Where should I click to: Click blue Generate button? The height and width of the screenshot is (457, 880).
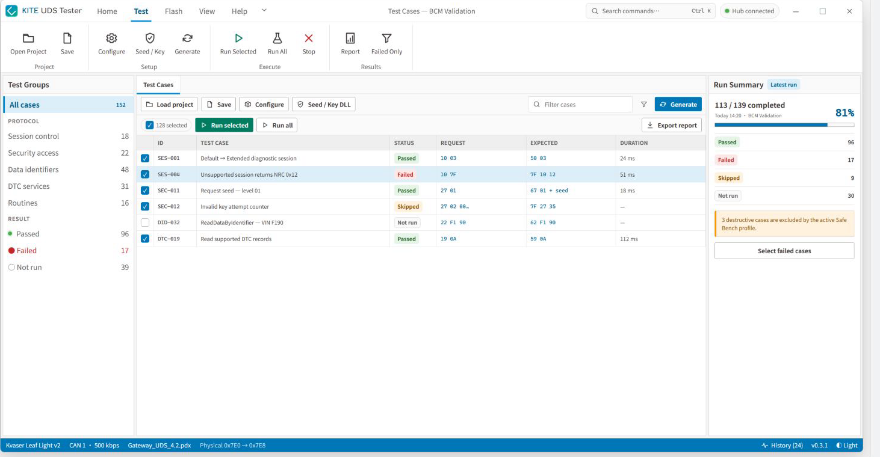pyautogui.click(x=678, y=105)
